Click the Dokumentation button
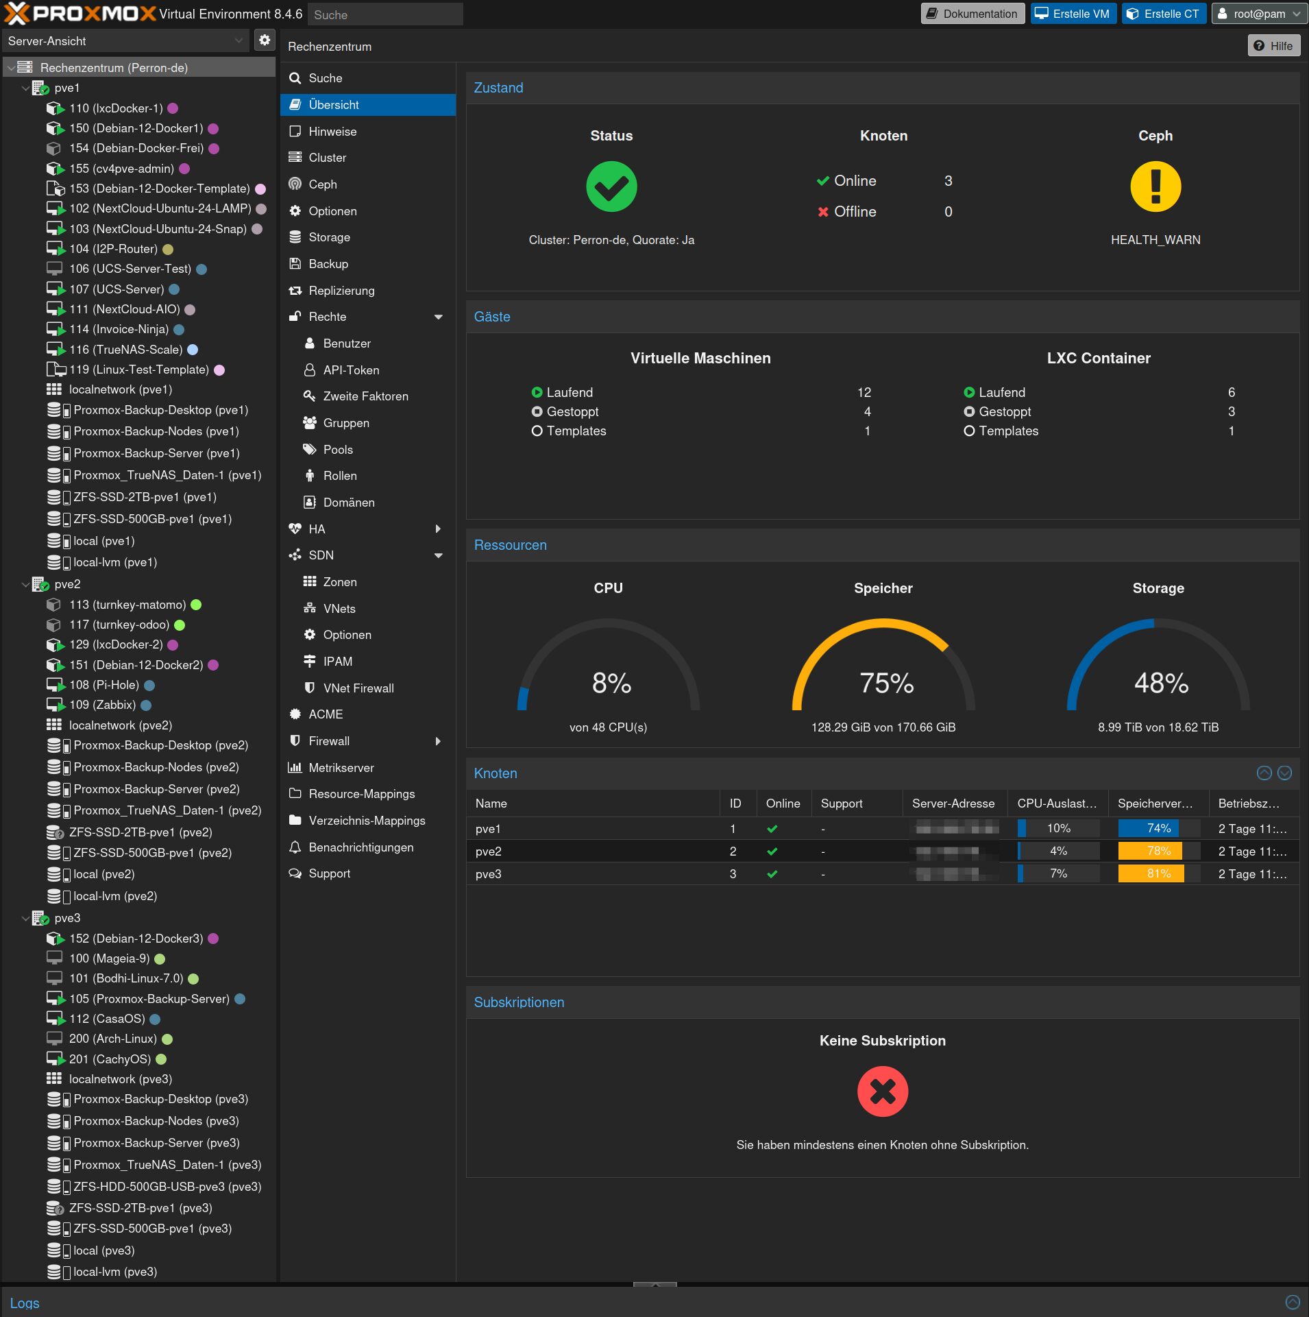Image resolution: width=1309 pixels, height=1317 pixels. click(x=972, y=14)
